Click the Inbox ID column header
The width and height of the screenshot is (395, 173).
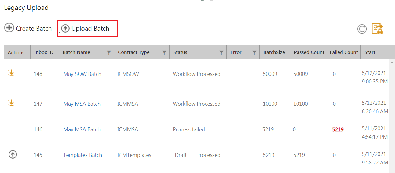[x=44, y=52]
